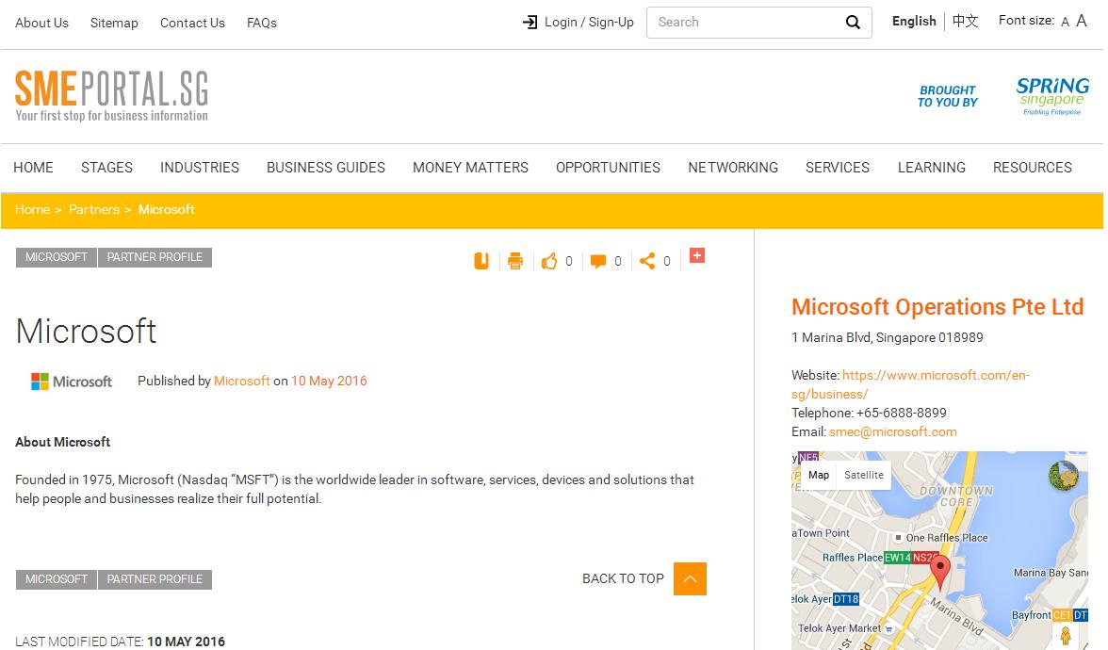This screenshot has width=1108, height=650.
Task: Click the top PARTNER PROFILE tag
Action: (x=155, y=257)
